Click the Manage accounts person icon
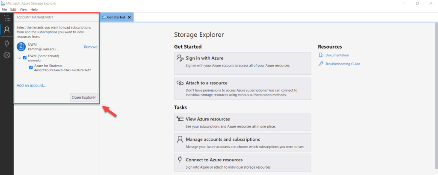 point(180,139)
